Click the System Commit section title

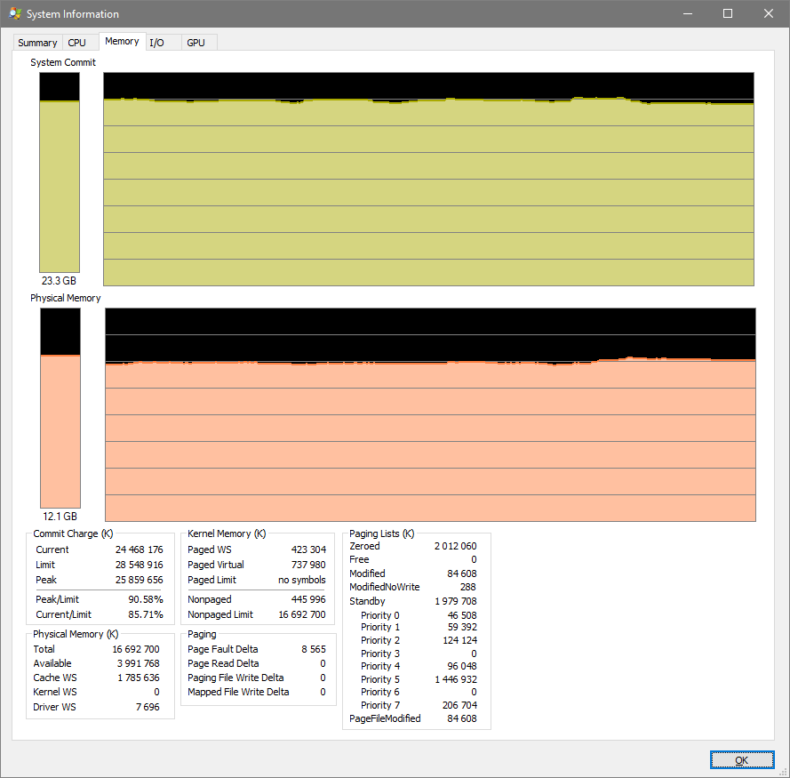click(63, 62)
